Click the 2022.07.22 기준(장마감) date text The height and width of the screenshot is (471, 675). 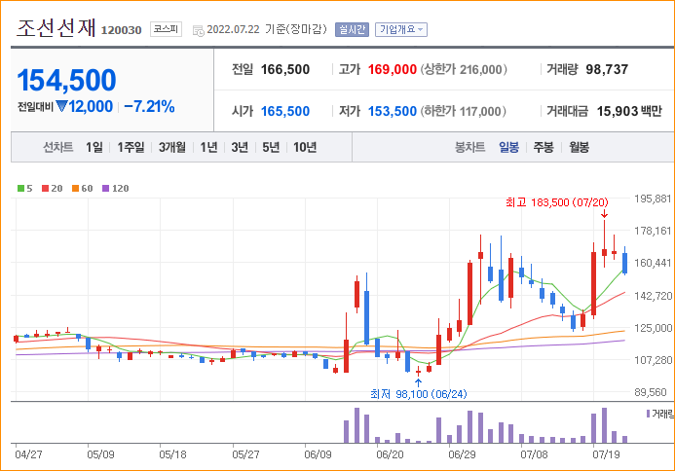[x=267, y=29]
